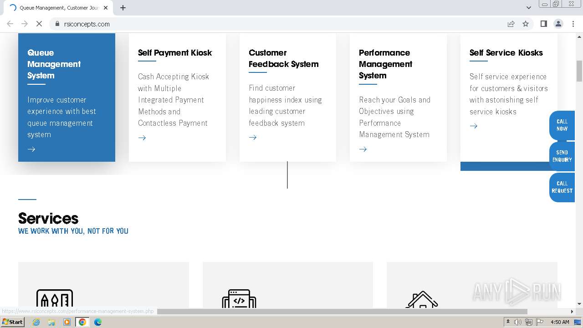
Task: Click the arrow under Self Payment Kiosk
Action: point(142,138)
